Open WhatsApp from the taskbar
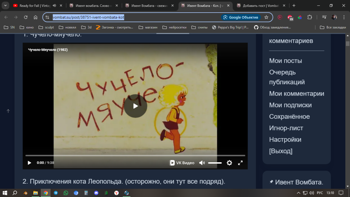Image resolution: width=350 pixels, height=197 pixels. coord(66,193)
